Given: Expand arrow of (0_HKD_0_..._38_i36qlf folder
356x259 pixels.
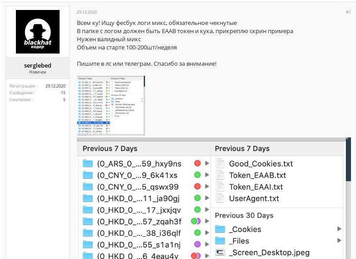Looking at the screenshot, I should click(207, 233).
